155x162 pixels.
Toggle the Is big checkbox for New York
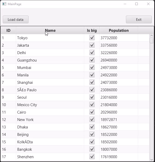click(x=92, y=119)
